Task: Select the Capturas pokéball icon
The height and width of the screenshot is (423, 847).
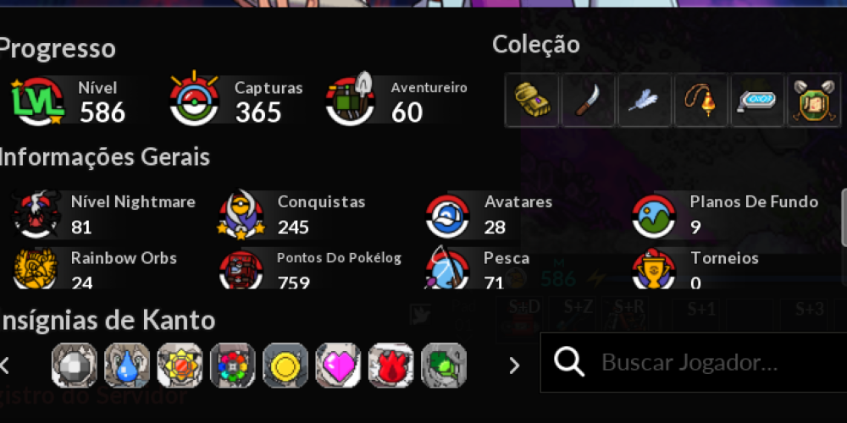Action: click(x=195, y=99)
